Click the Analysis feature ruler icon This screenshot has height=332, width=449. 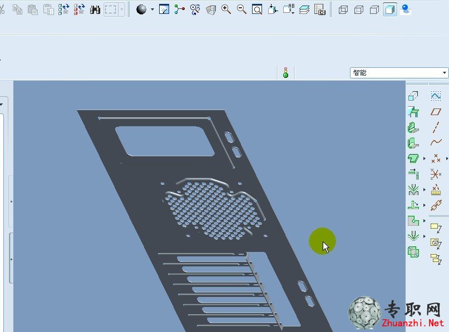[x=436, y=190]
